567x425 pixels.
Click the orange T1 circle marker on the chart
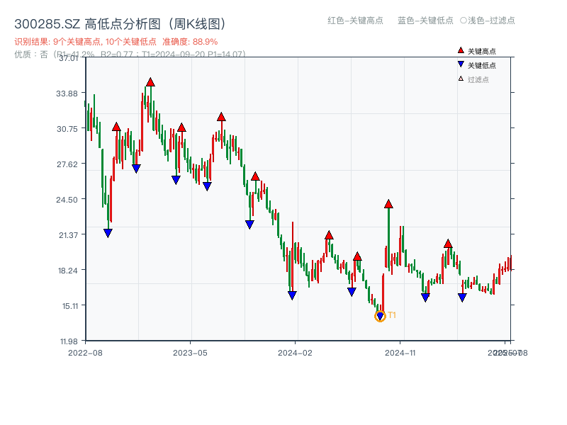tap(380, 317)
